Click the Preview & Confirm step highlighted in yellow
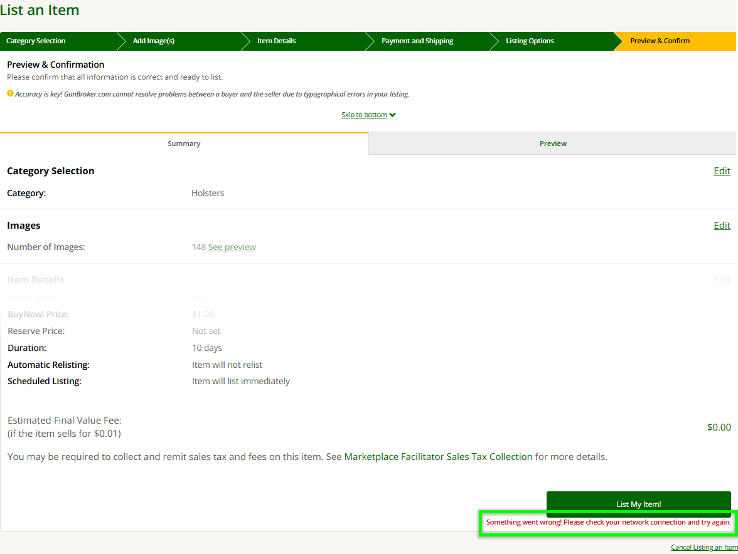Image resolution: width=738 pixels, height=554 pixels. pyautogui.click(x=660, y=41)
